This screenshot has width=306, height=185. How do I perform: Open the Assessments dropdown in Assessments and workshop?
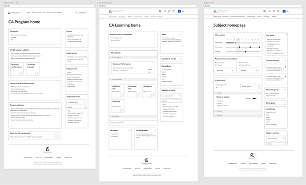coord(225,70)
